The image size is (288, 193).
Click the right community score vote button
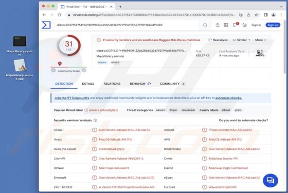(x=84, y=70)
